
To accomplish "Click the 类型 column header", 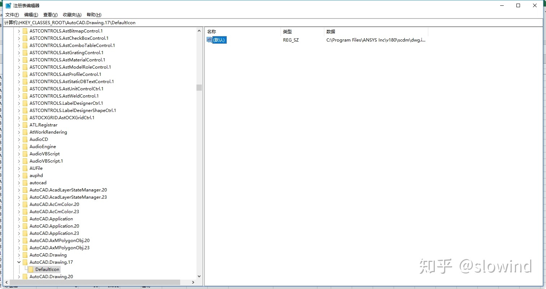I will pos(302,31).
